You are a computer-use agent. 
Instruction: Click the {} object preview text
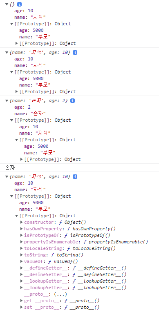[12, 4]
